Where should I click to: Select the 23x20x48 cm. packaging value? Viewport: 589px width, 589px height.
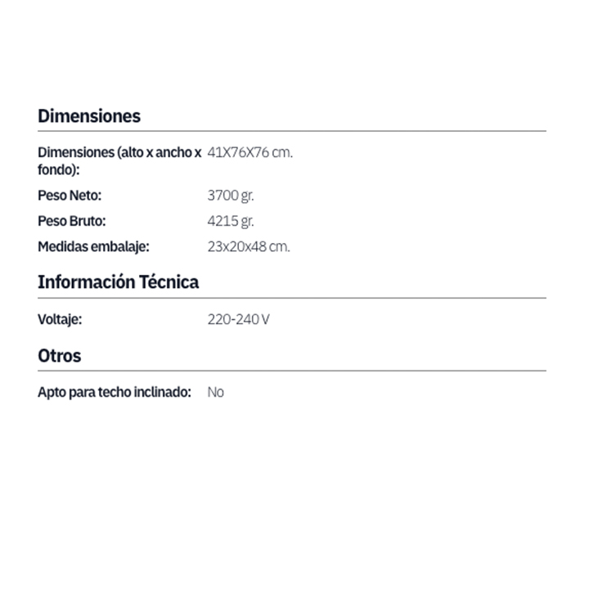(249, 246)
